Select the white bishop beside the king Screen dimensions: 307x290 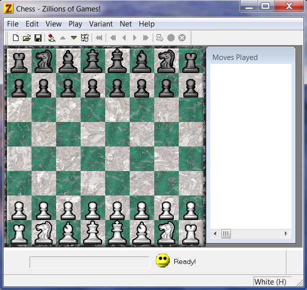pyautogui.click(x=142, y=233)
